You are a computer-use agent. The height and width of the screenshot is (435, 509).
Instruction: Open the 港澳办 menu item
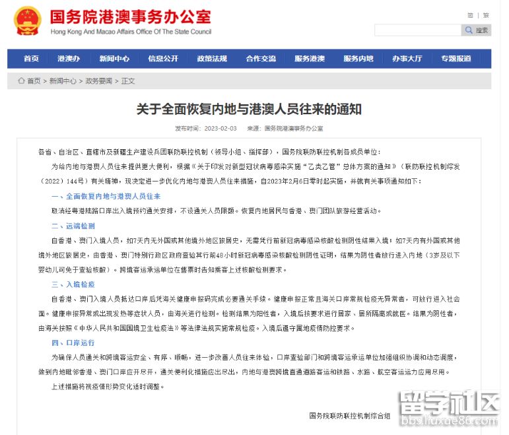pos(69,59)
